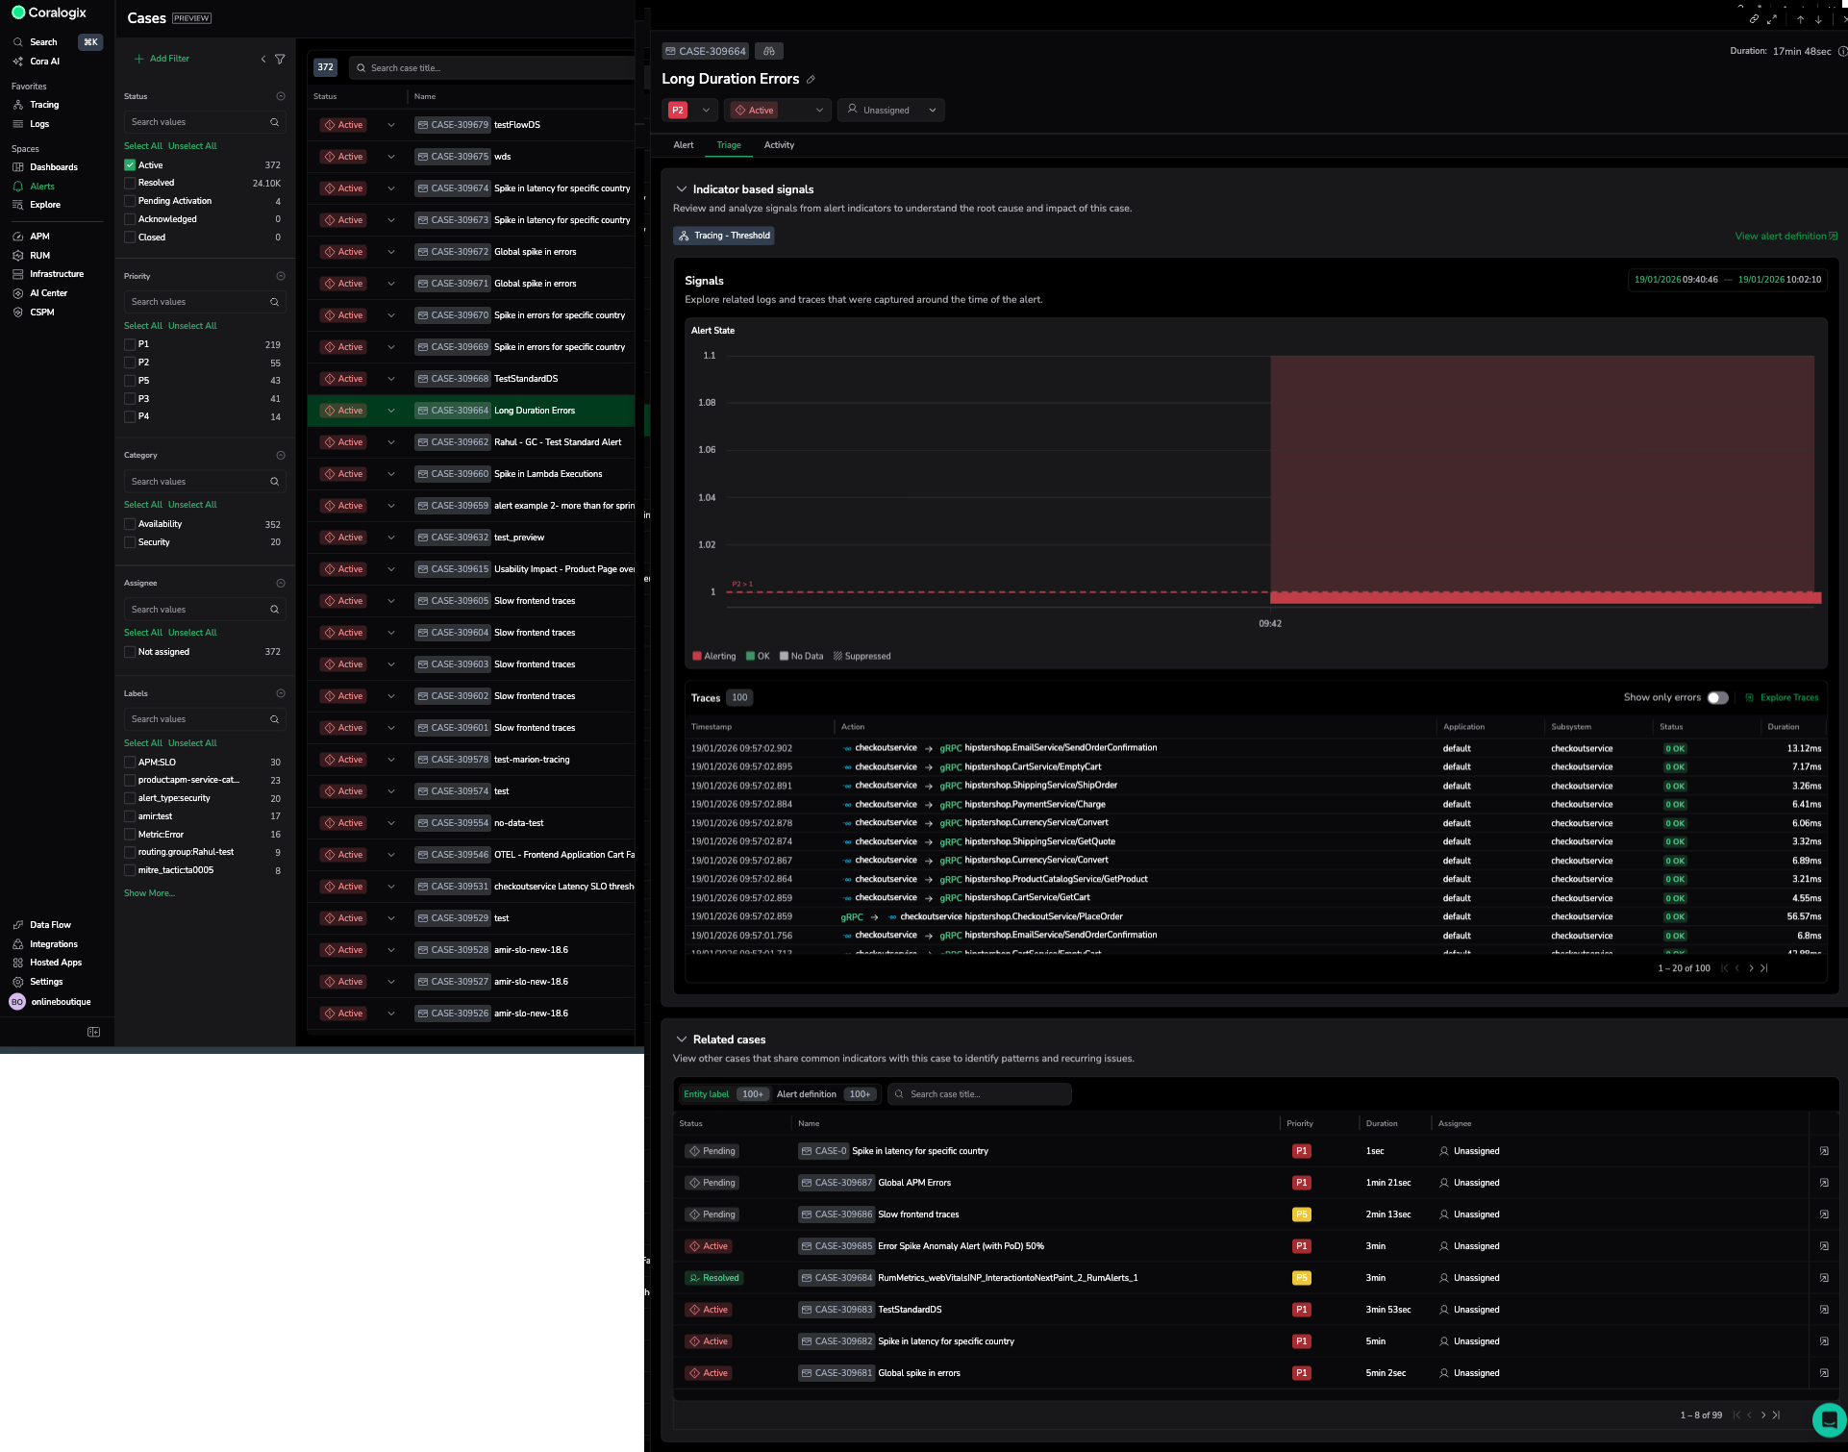Click the pencil icon to edit case title
Image resolution: width=1848 pixels, height=1452 pixels.
click(811, 80)
